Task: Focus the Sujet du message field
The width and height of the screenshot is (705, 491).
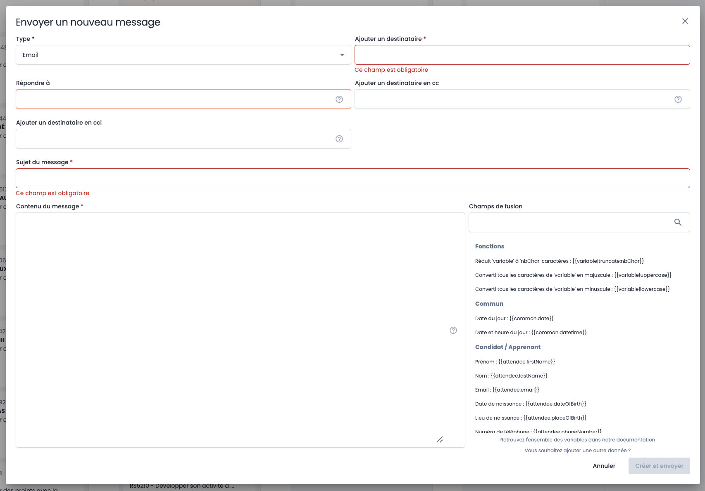Action: (x=353, y=178)
